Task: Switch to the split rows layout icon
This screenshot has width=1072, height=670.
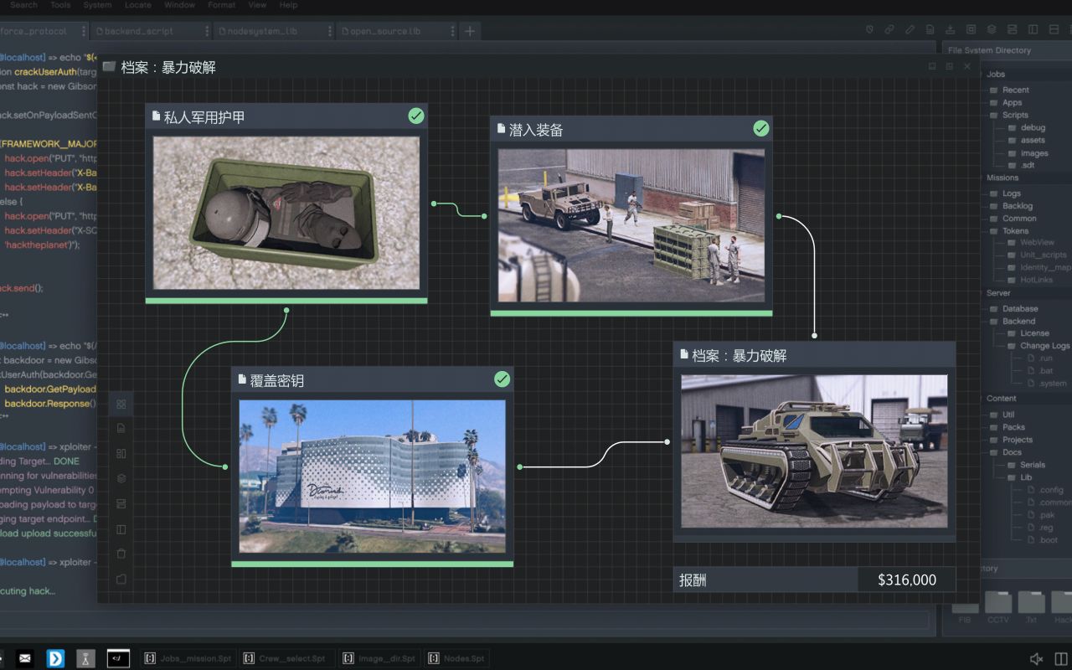Action: click(1054, 30)
